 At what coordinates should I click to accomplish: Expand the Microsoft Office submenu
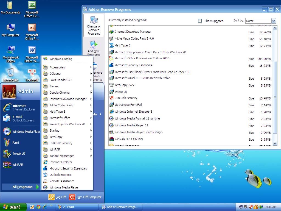tap(67, 118)
